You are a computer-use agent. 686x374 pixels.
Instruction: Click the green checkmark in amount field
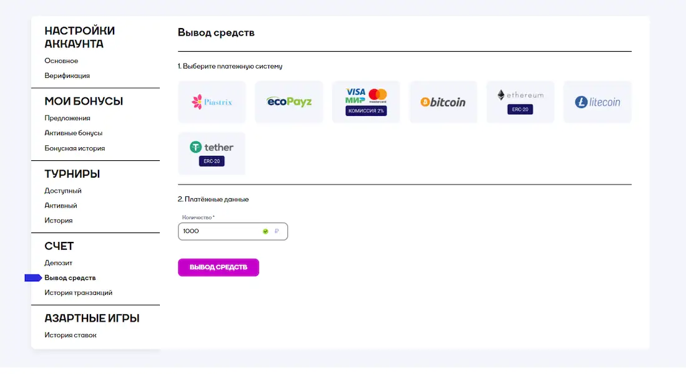pyautogui.click(x=265, y=231)
